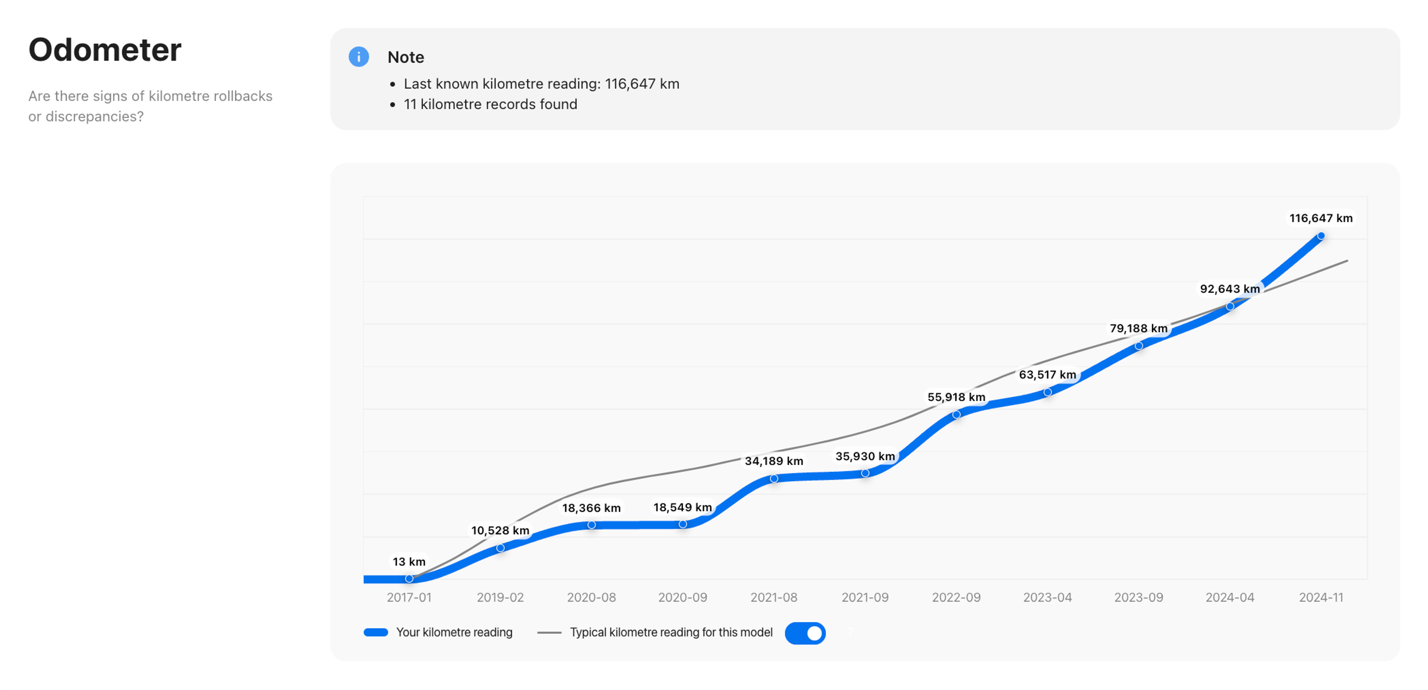The image size is (1428, 690).
Task: Click the 10,528 km chart marker
Action: (500, 548)
